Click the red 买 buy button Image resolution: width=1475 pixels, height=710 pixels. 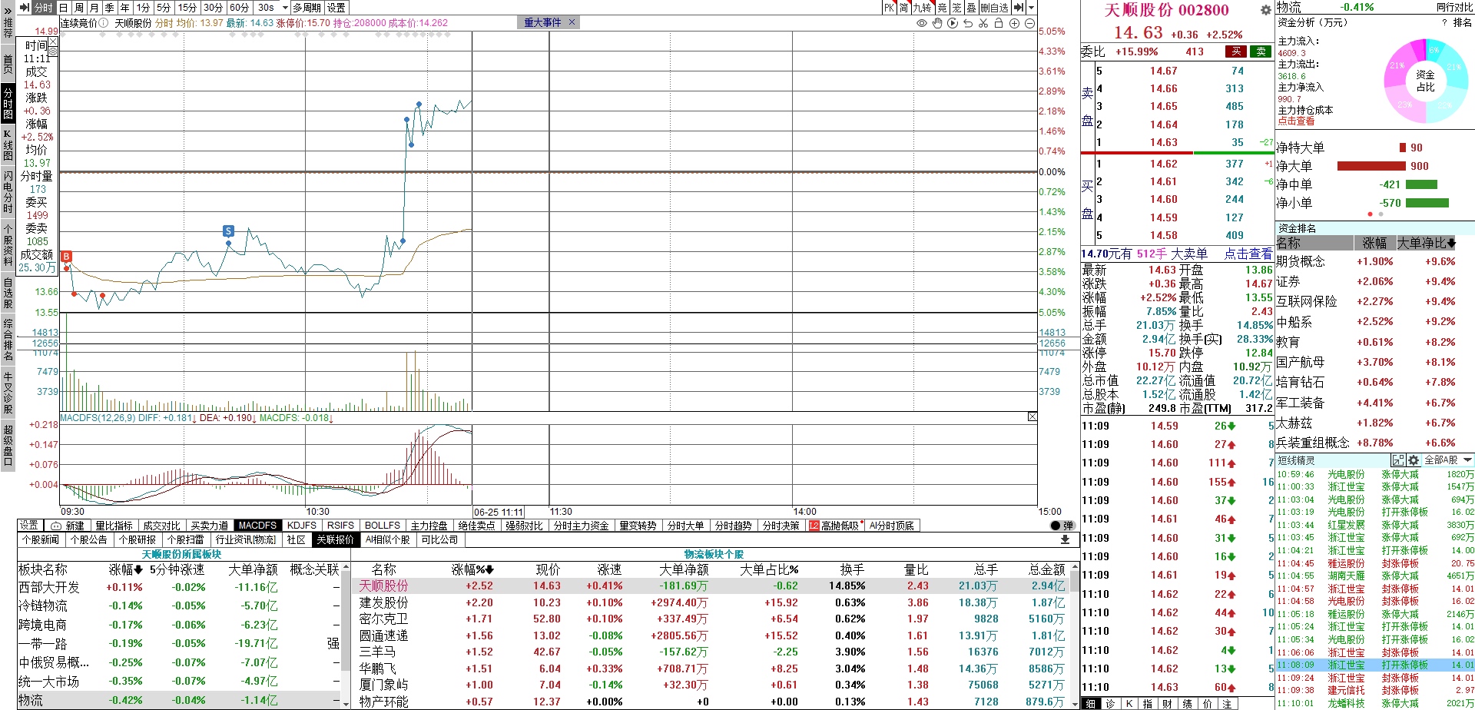click(x=1236, y=51)
